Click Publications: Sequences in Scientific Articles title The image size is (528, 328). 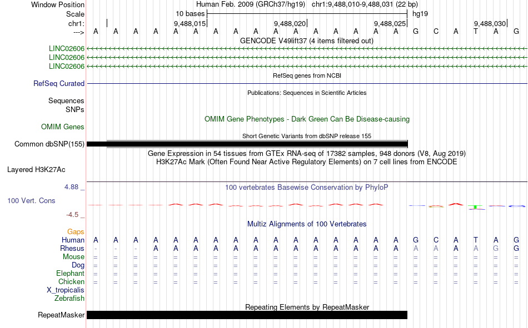coord(307,93)
